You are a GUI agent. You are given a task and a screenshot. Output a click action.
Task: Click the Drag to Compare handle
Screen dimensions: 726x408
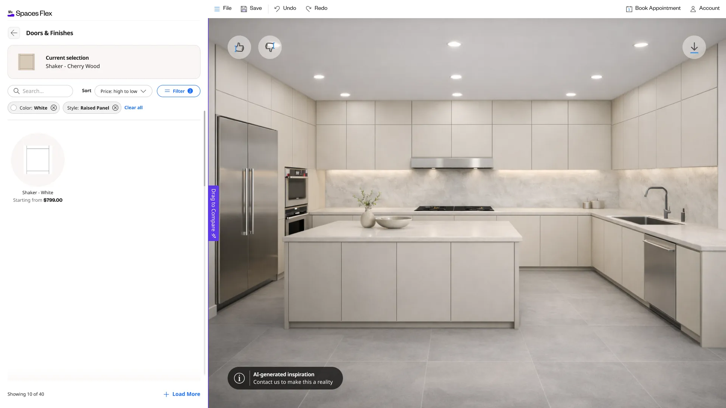[213, 213]
